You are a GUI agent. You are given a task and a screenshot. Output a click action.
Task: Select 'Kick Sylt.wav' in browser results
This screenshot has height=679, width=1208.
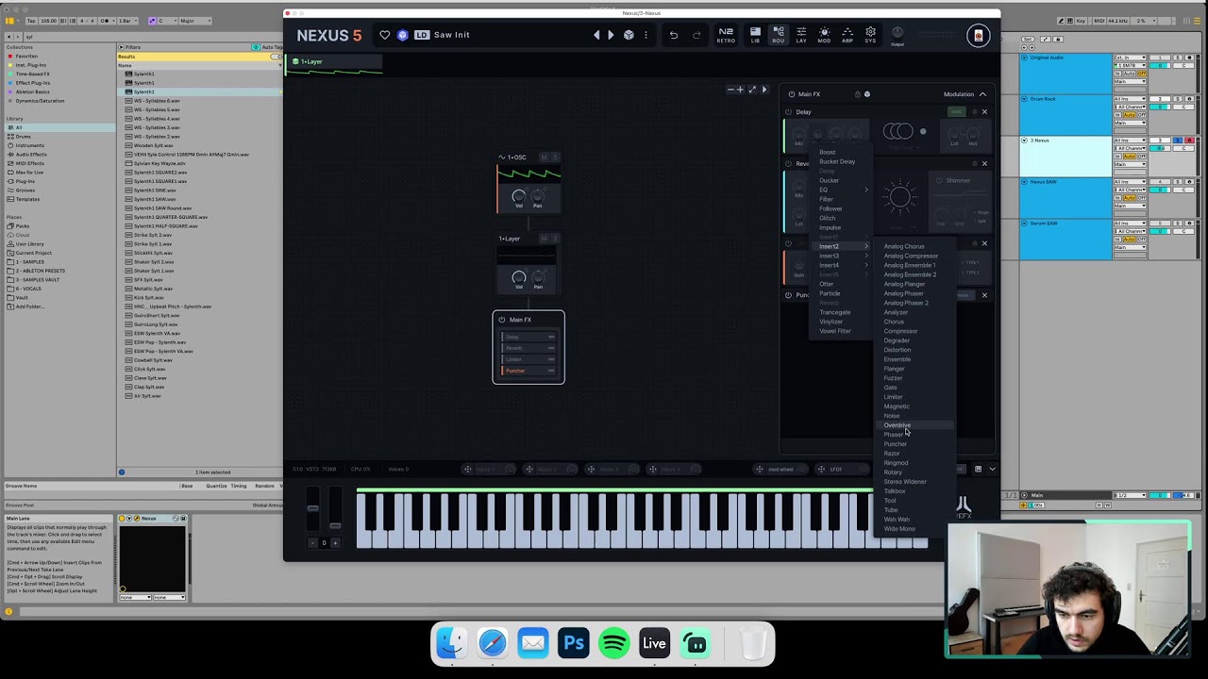coord(150,298)
